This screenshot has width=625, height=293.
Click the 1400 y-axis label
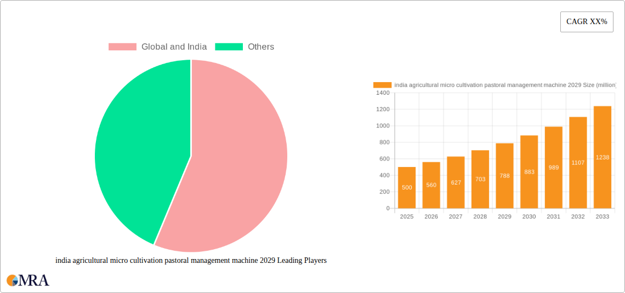click(x=383, y=93)
